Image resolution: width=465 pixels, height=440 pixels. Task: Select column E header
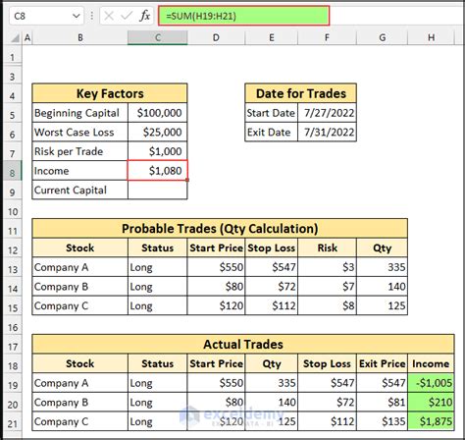tap(272, 37)
